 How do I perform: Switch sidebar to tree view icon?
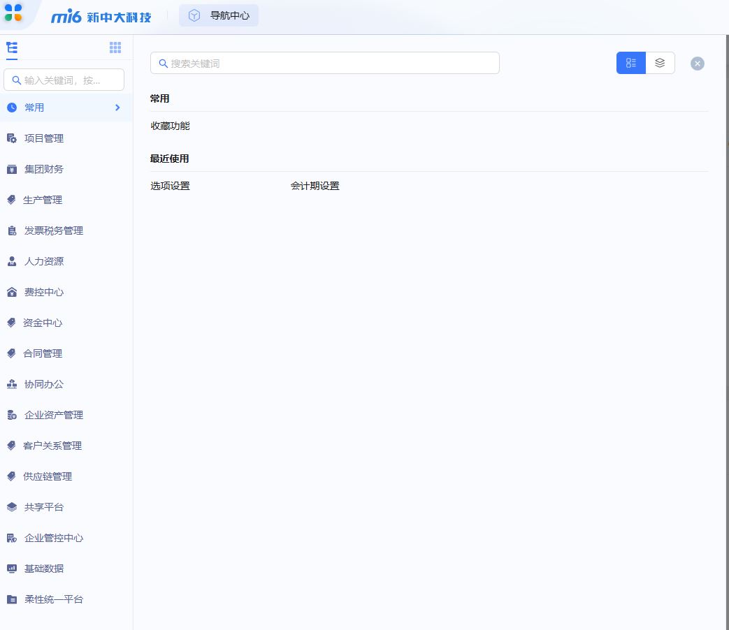(12, 47)
